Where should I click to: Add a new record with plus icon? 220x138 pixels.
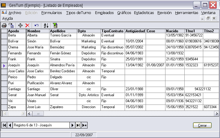20,26
